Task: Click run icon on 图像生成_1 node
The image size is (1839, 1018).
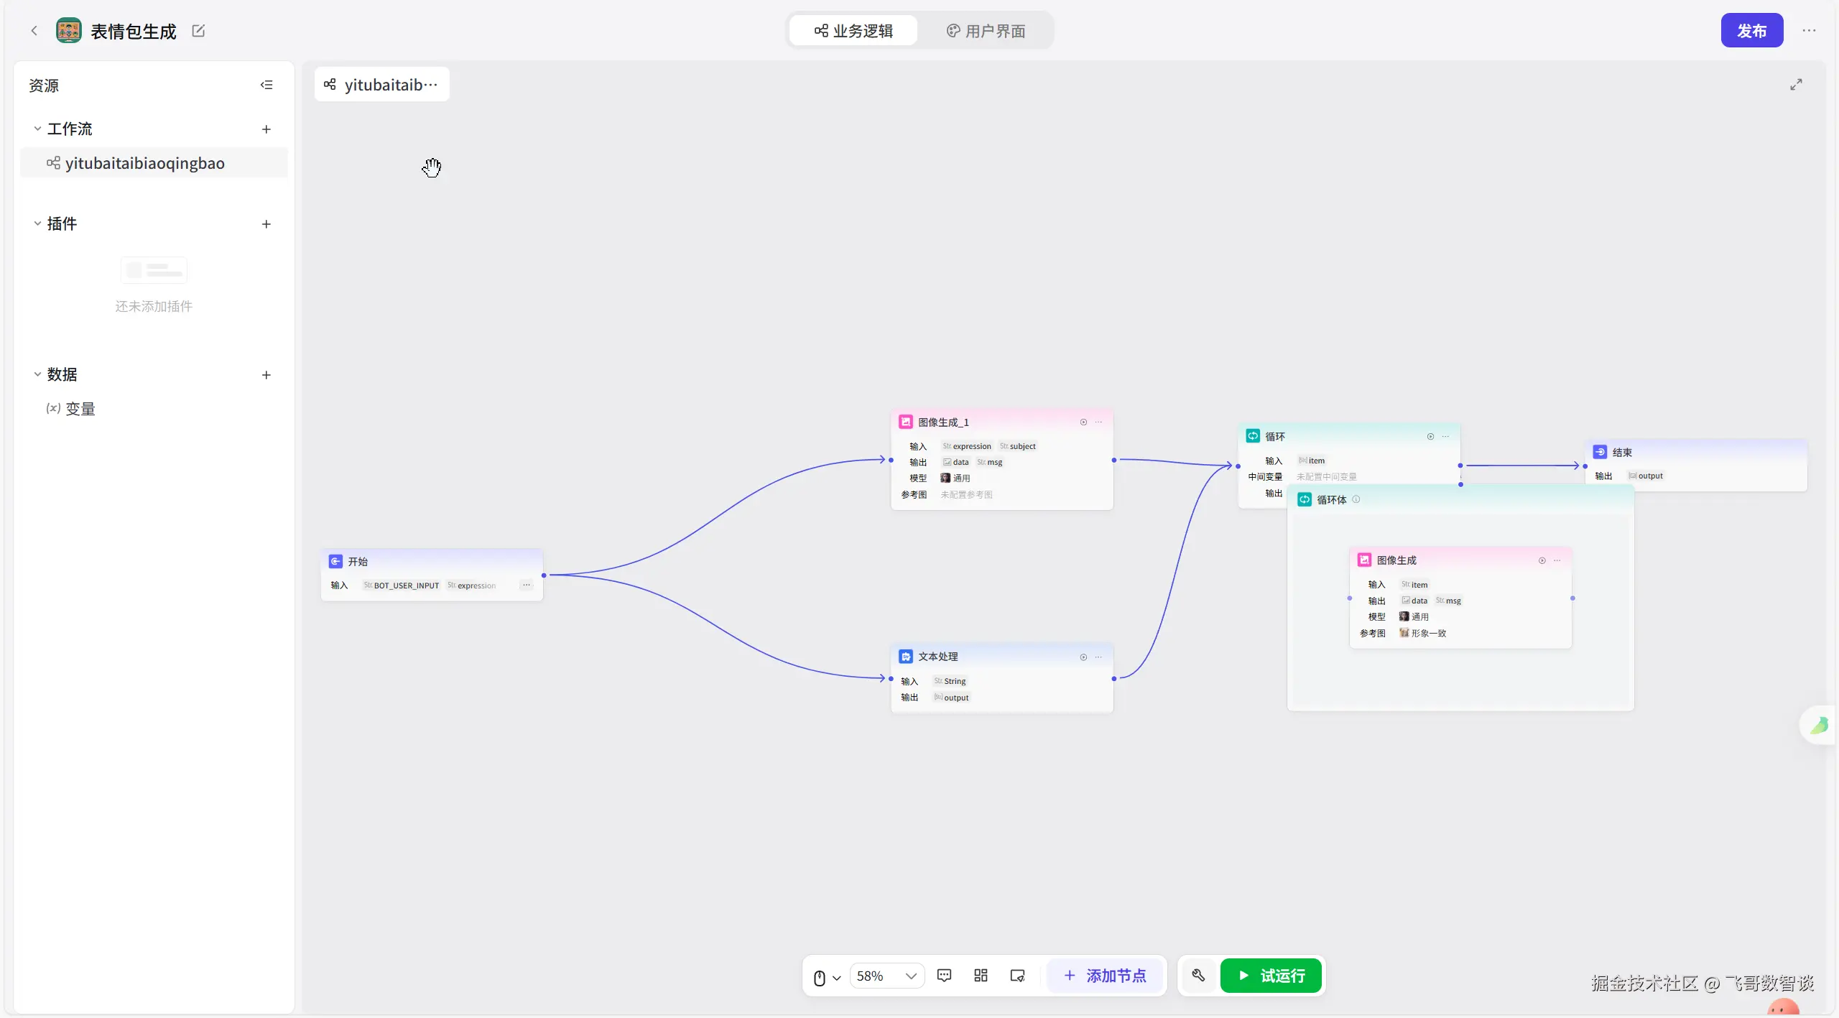Action: click(1083, 422)
